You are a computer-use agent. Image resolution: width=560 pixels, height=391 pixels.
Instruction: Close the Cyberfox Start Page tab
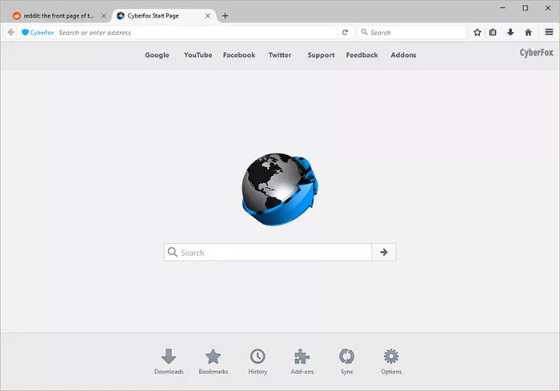click(207, 16)
